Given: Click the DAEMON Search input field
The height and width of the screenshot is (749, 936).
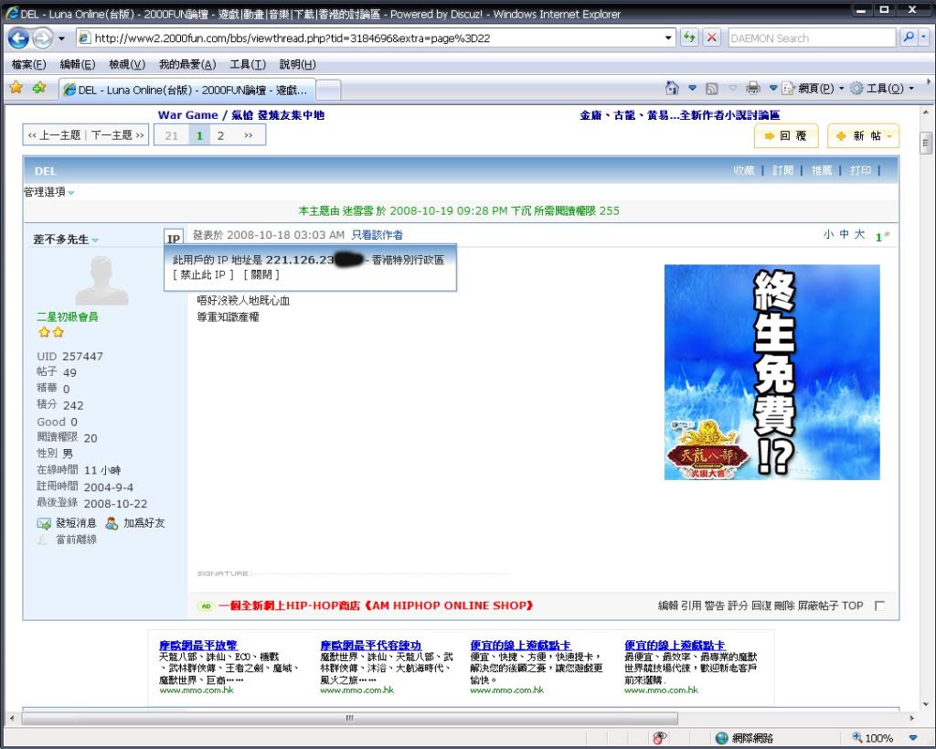Looking at the screenshot, I should coord(810,37).
